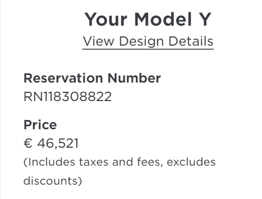Click the word 'discounts)' in the note

coord(53,181)
